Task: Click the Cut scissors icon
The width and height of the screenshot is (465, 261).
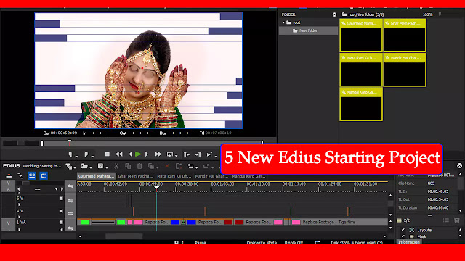Action: (x=116, y=166)
